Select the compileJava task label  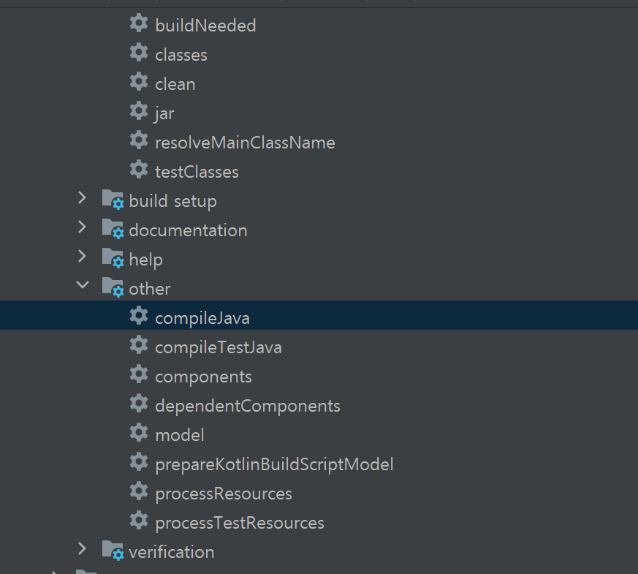[x=202, y=318]
